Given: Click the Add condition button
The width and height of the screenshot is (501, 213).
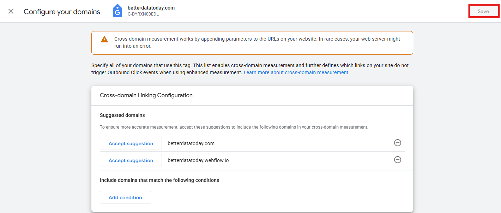Looking at the screenshot, I should [x=125, y=197].
